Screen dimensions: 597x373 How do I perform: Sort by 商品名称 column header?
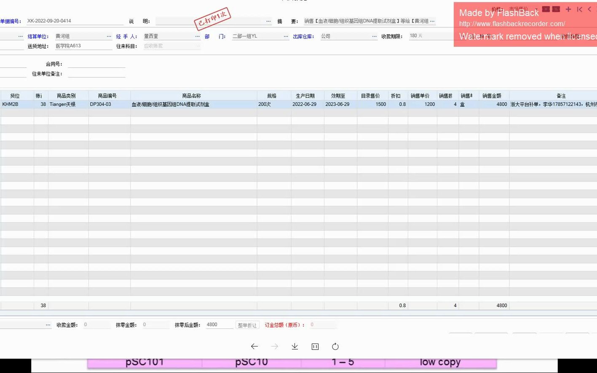pyautogui.click(x=194, y=96)
